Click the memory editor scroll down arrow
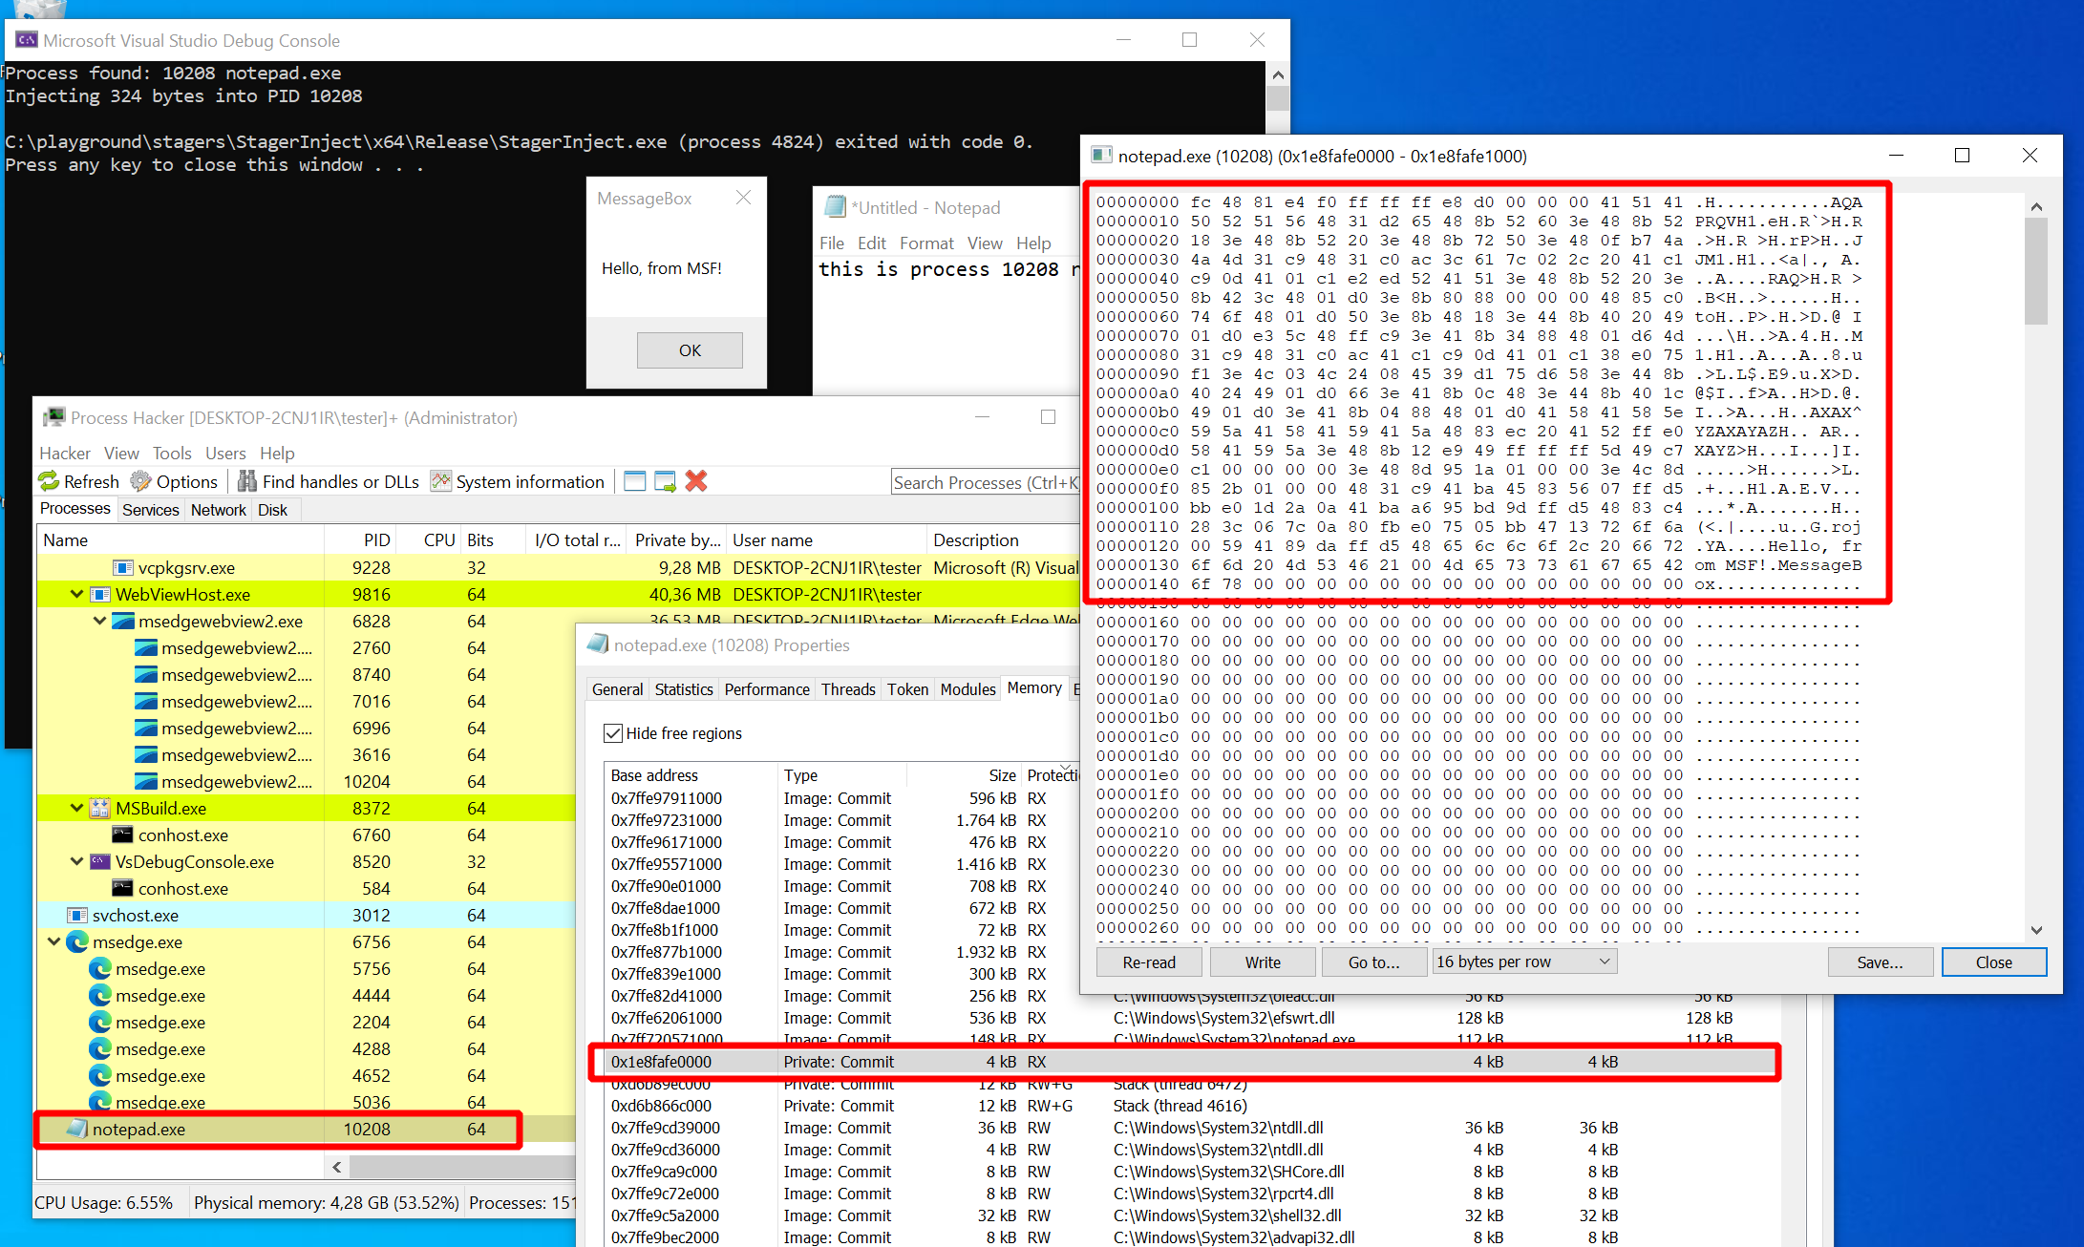The height and width of the screenshot is (1247, 2084). (2036, 930)
